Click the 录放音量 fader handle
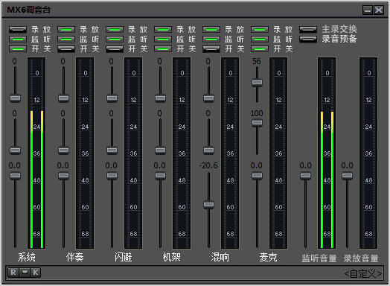Image resolution: width=390 pixels, height=286 pixels. (x=347, y=176)
